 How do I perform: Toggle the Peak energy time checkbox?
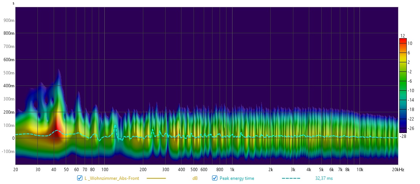coord(215,178)
